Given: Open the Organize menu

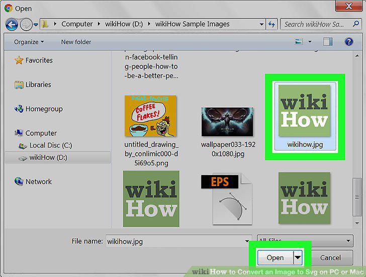Looking at the screenshot, I should (x=29, y=42).
